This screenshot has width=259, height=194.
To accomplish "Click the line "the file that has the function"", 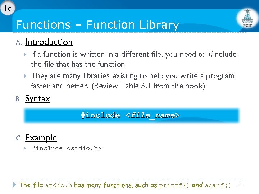I will coord(78,64).
